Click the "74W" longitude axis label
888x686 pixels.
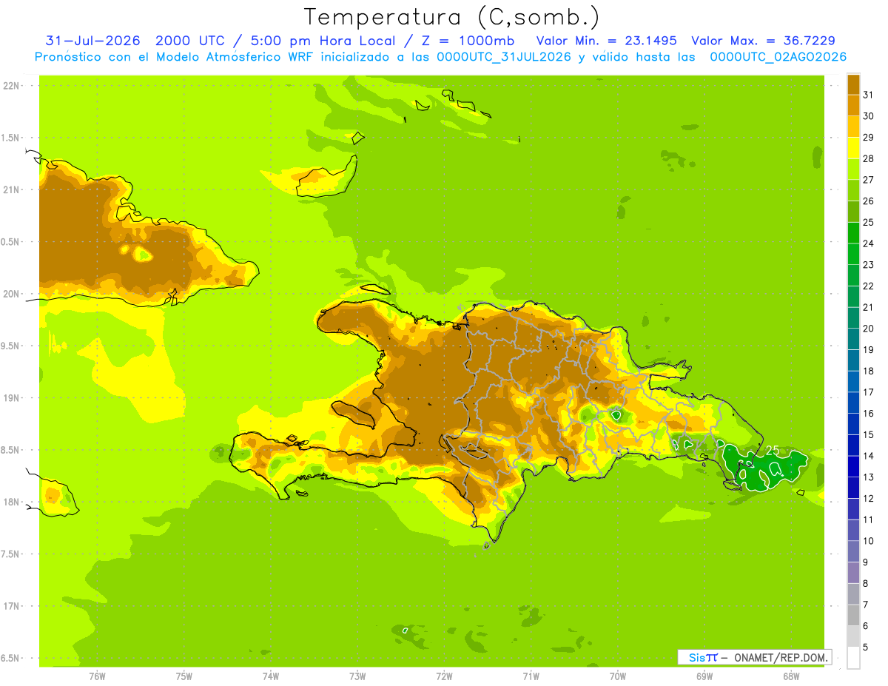tap(270, 676)
